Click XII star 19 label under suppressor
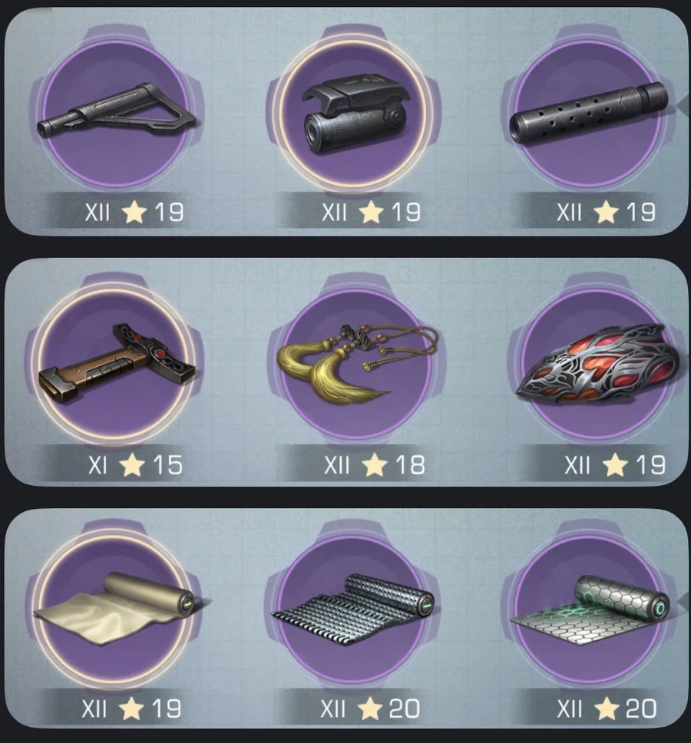Viewport: 691px width, 743px height. (x=607, y=212)
